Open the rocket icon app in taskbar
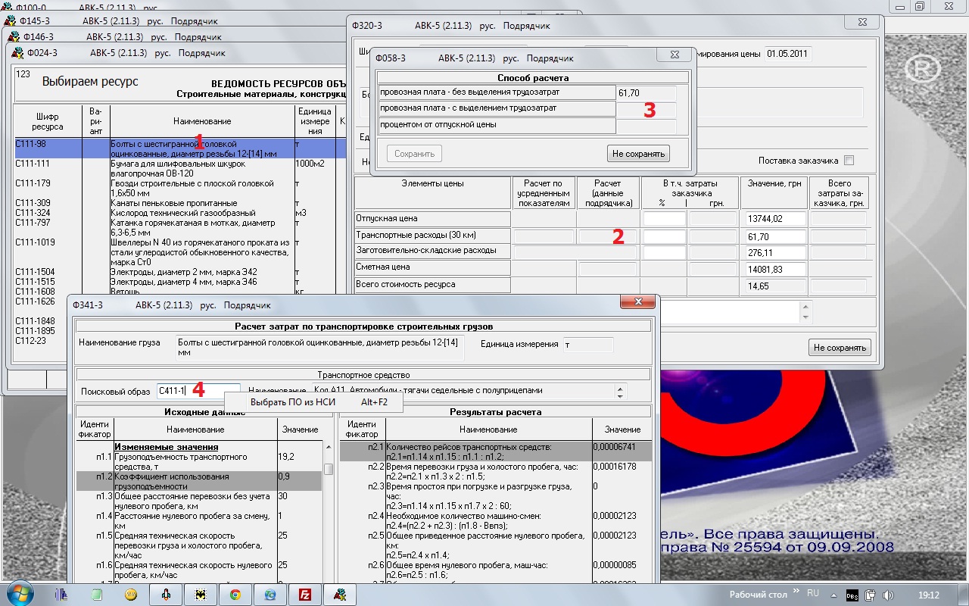Viewport: 969px width, 606px height. pyautogui.click(x=166, y=595)
